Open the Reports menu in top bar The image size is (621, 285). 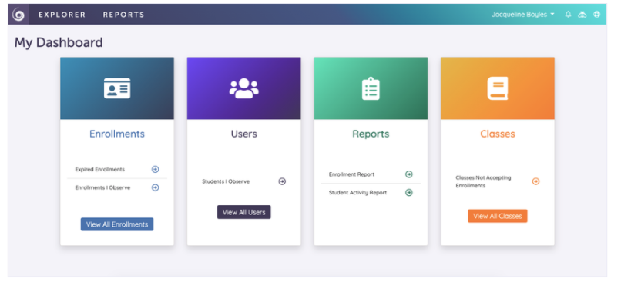[123, 15]
